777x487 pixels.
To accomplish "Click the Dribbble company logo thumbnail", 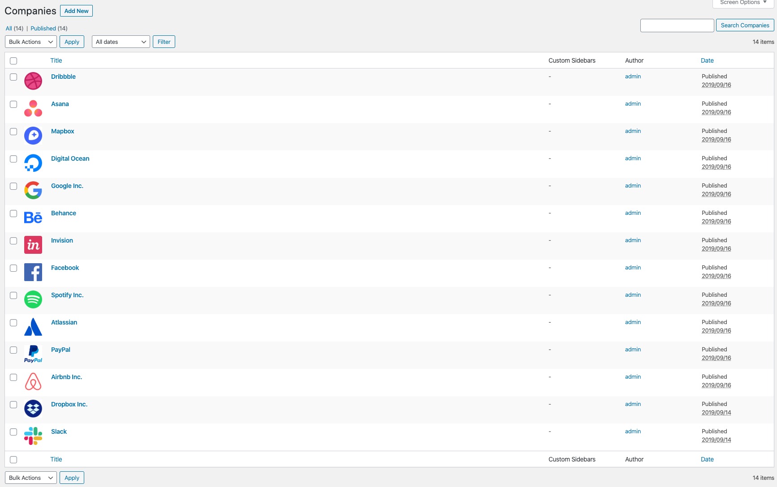I will pos(33,81).
